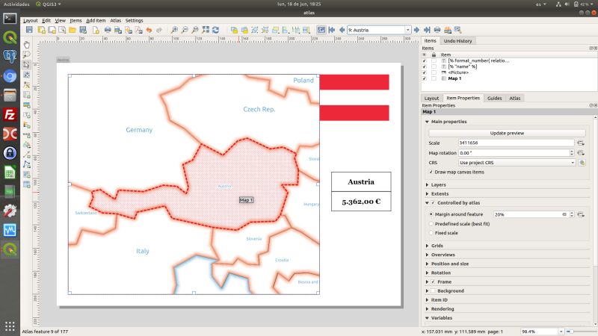Export atlas as images
The width and height of the screenshot is (598, 336).
(448, 30)
